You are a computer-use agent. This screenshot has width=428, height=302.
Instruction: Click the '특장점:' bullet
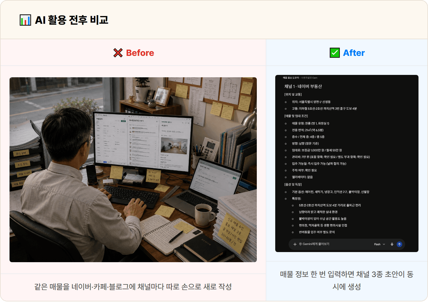pyautogui.click(x=296, y=199)
